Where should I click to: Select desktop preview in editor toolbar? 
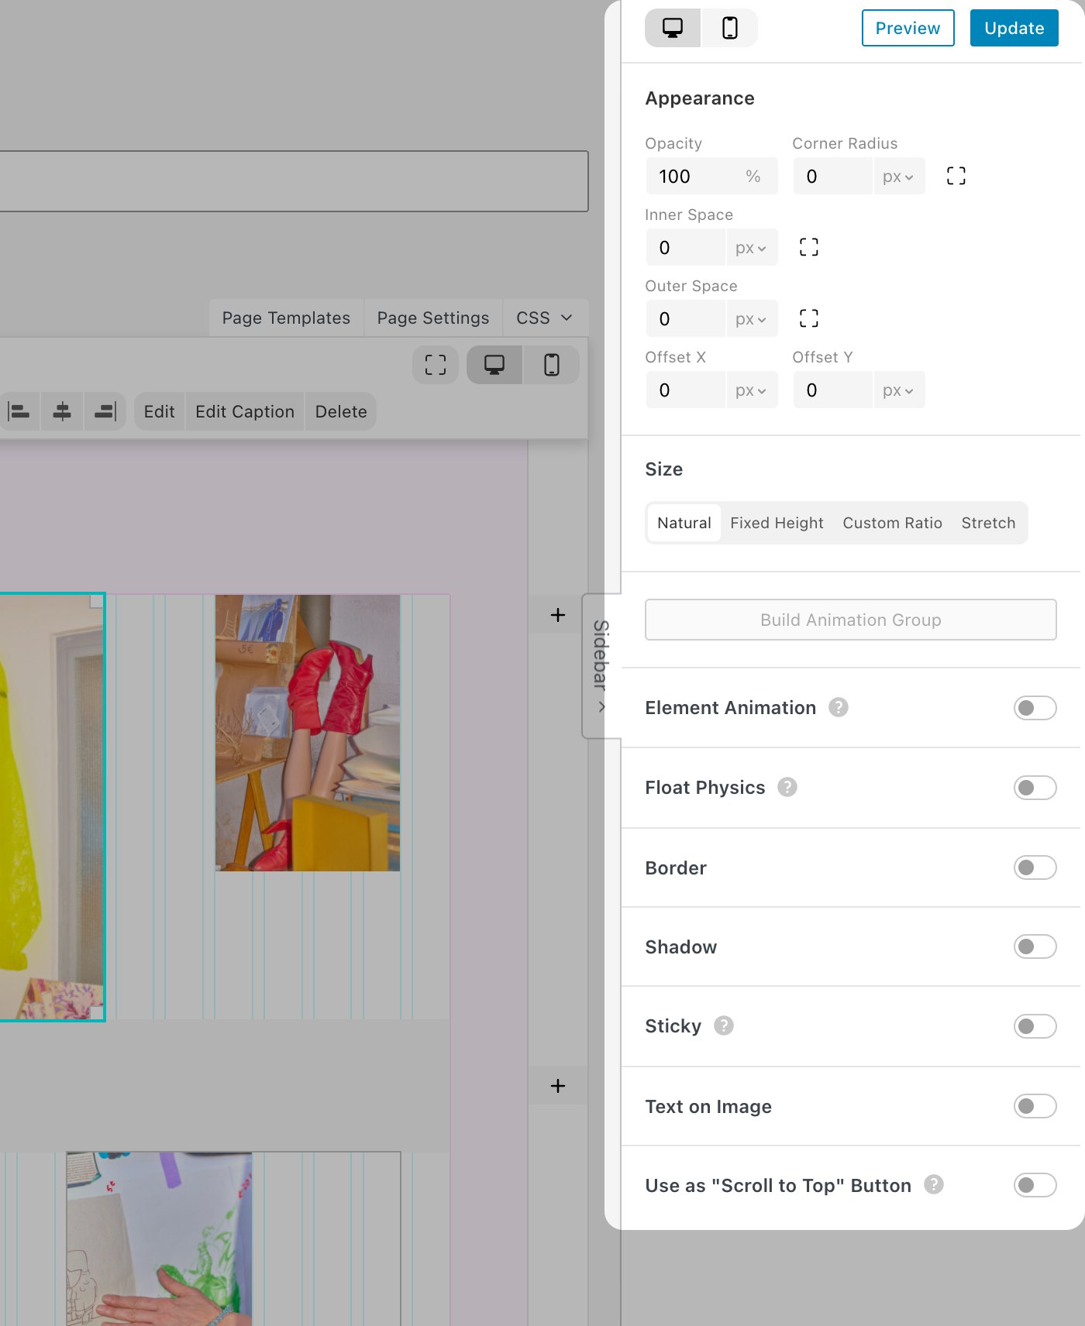[x=494, y=365]
